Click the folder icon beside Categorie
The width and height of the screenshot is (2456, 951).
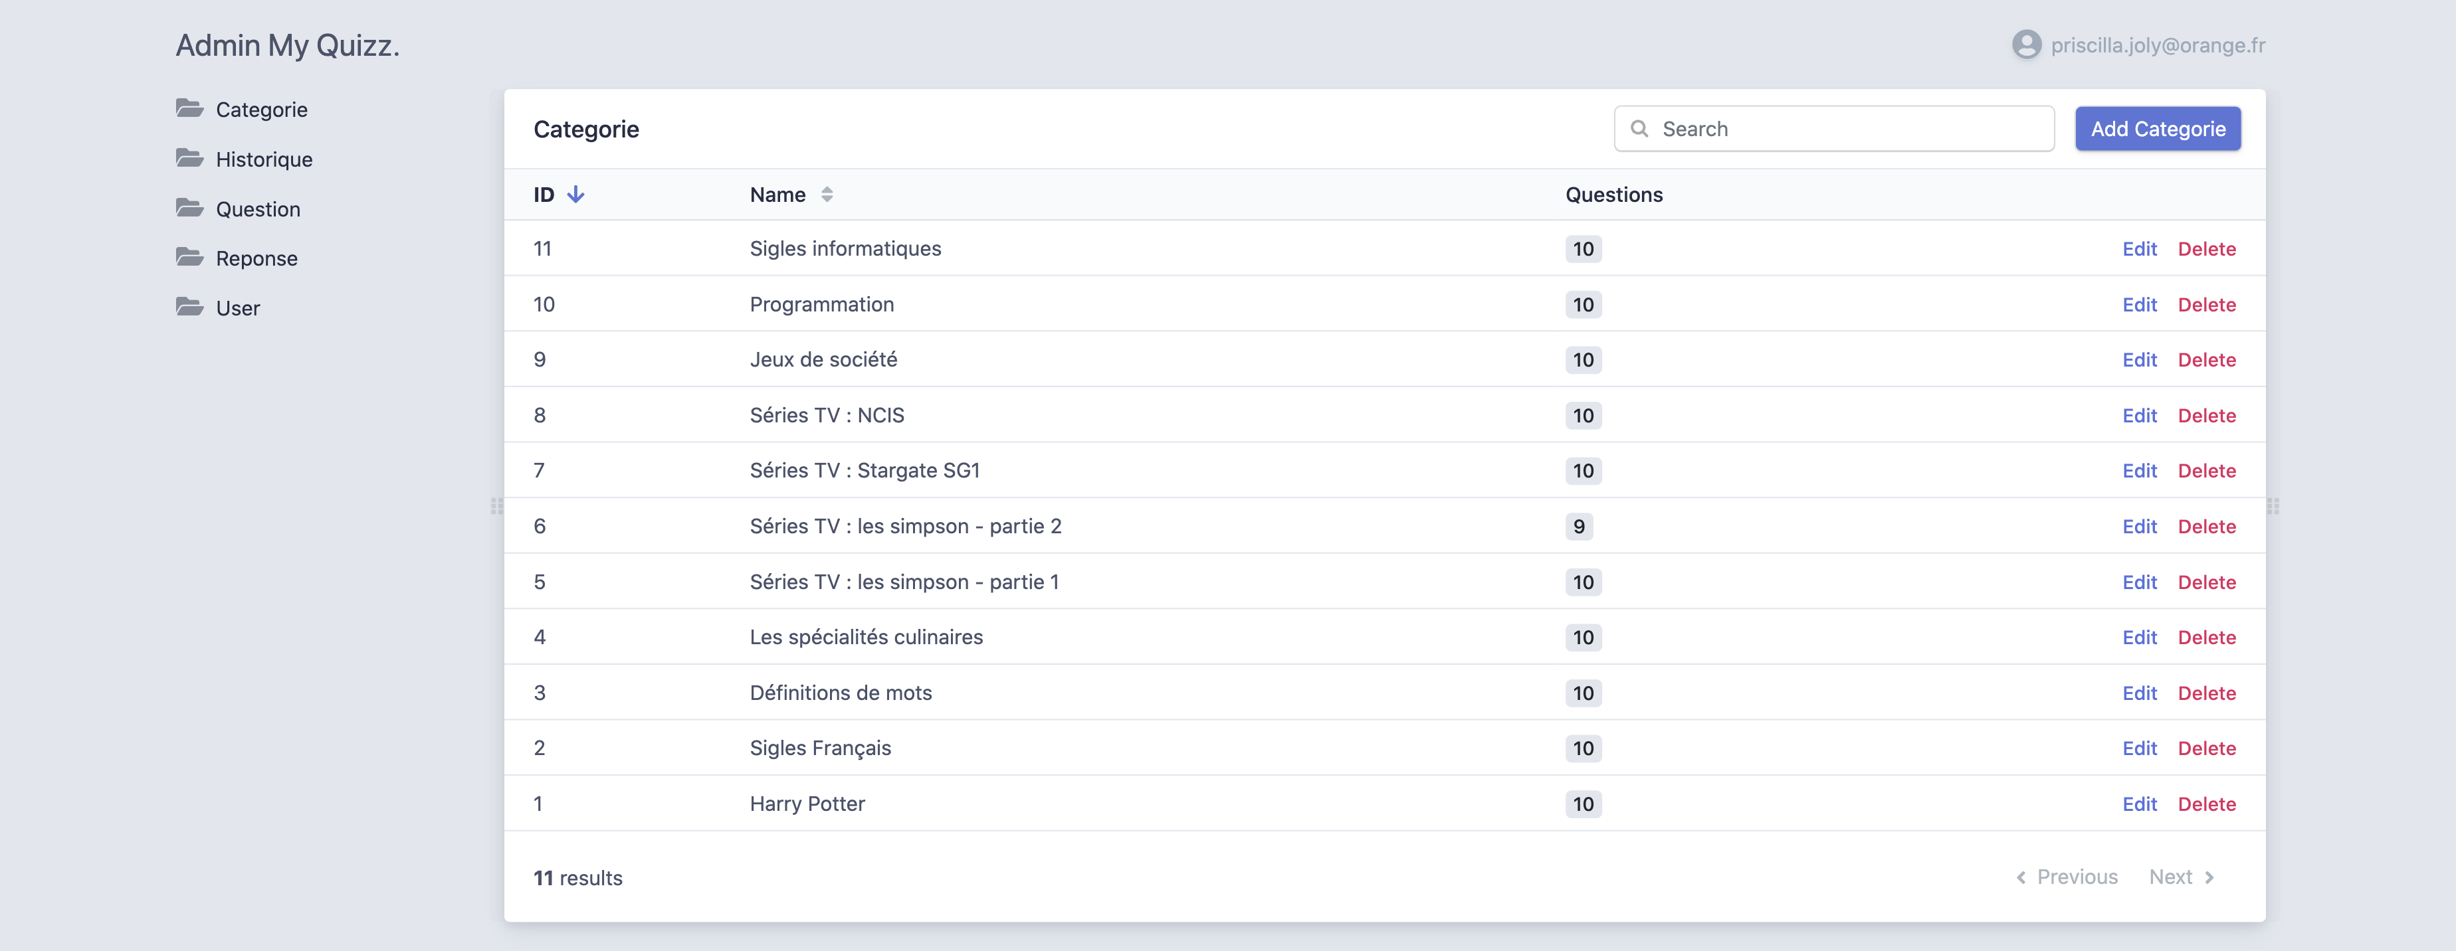coord(189,109)
